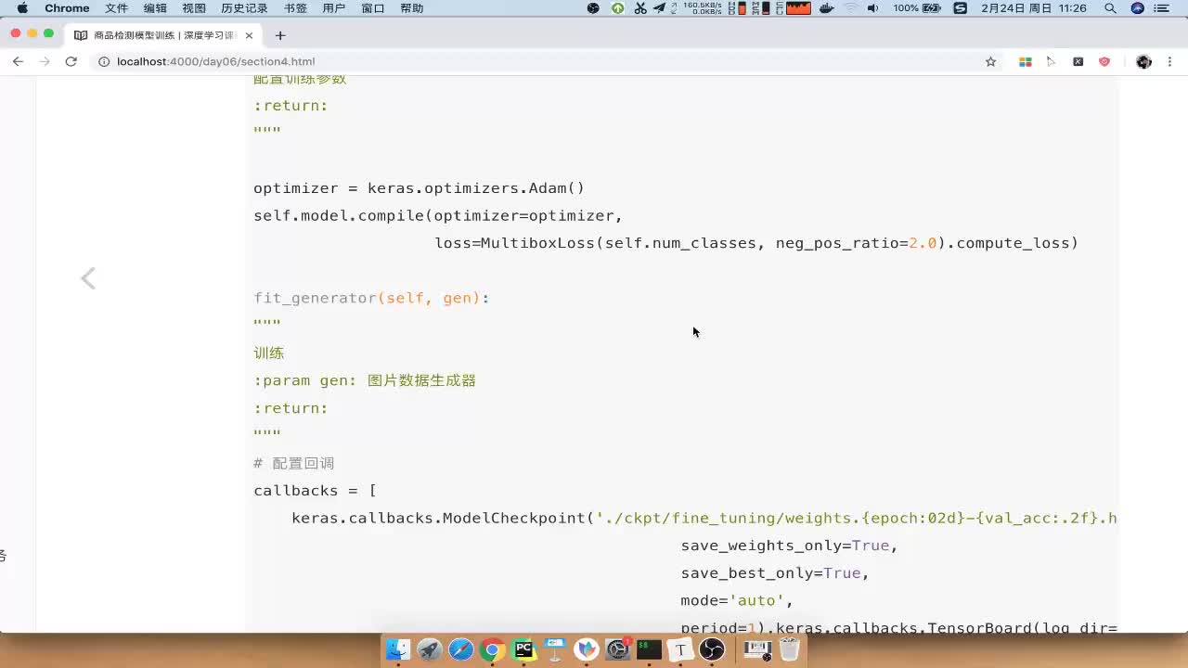Open the colorful grid extension icon
Viewport: 1188px width, 668px height.
[1026, 61]
